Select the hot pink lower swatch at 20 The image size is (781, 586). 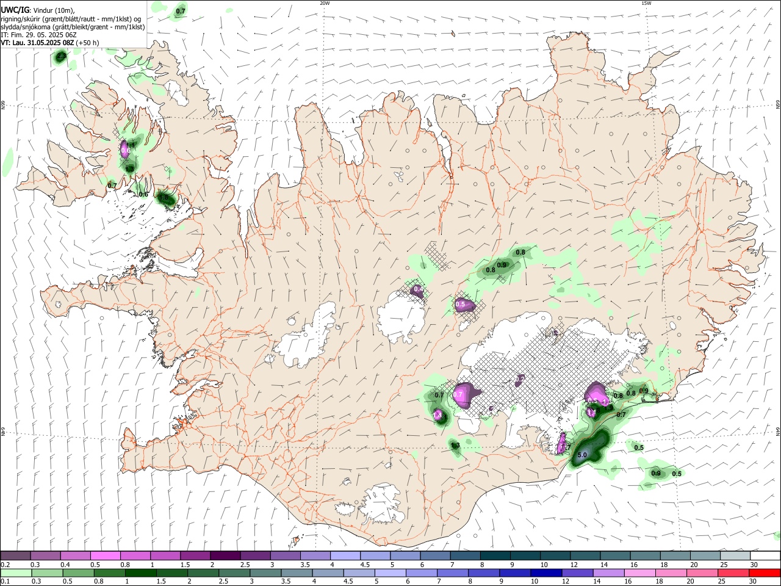coord(701,573)
